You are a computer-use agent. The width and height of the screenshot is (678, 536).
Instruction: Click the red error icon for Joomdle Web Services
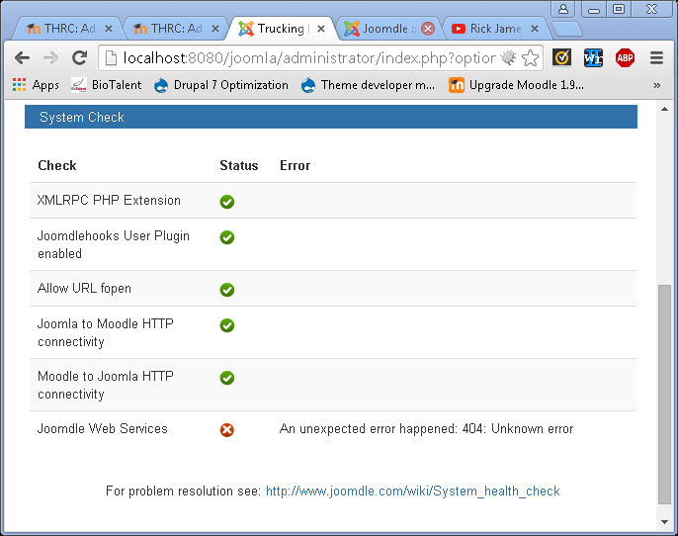point(227,430)
